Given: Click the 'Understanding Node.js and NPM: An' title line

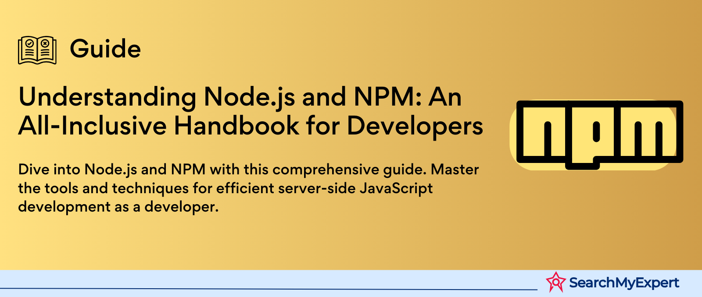Looking at the screenshot, I should (240, 97).
